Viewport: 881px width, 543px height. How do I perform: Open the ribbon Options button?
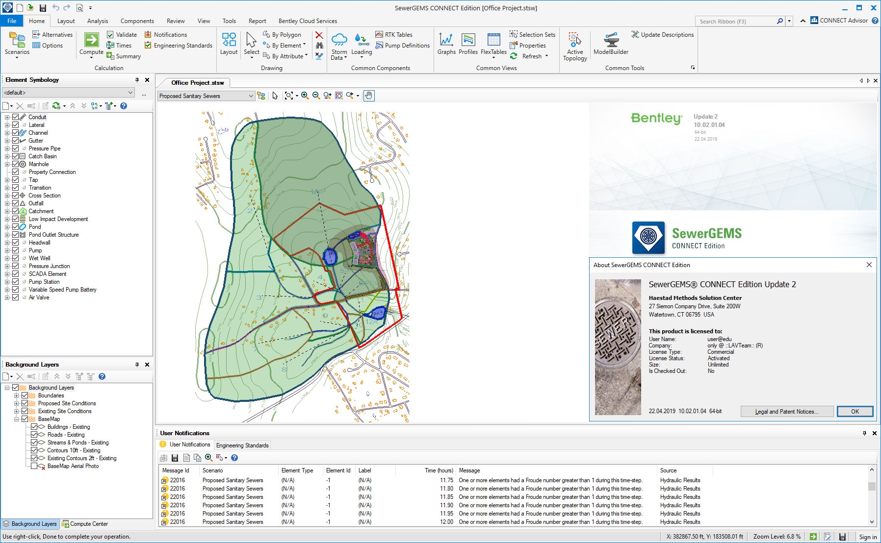48,46
